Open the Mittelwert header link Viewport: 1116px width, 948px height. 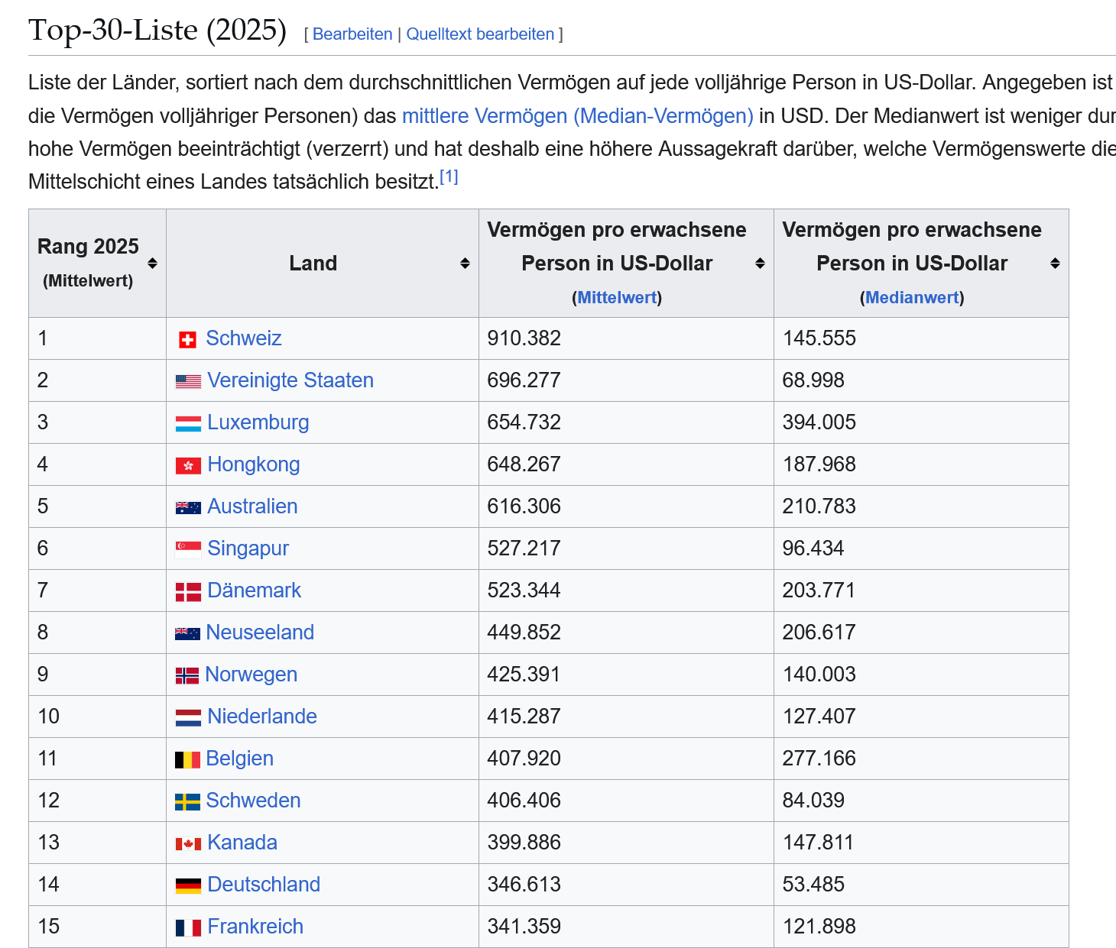click(617, 297)
